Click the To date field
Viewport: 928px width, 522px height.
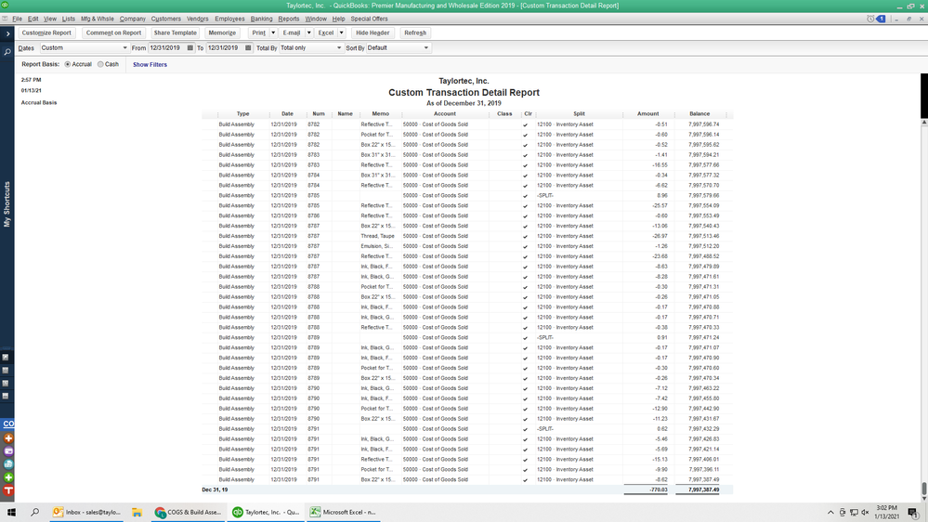coord(224,48)
